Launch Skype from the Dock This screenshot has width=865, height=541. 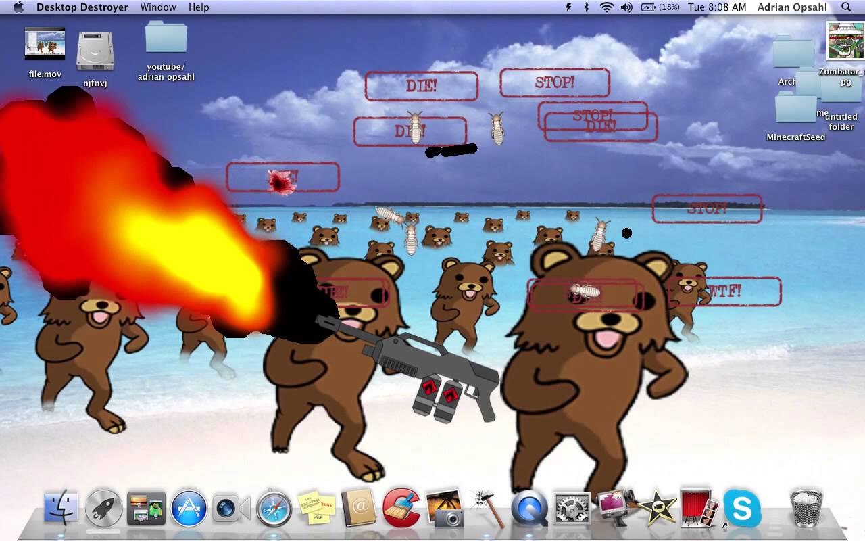(x=742, y=509)
